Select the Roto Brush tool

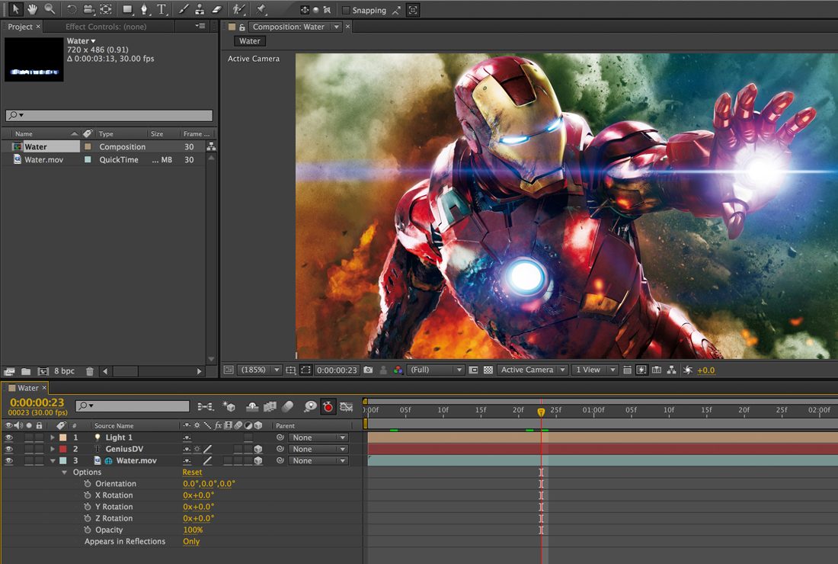pos(238,10)
